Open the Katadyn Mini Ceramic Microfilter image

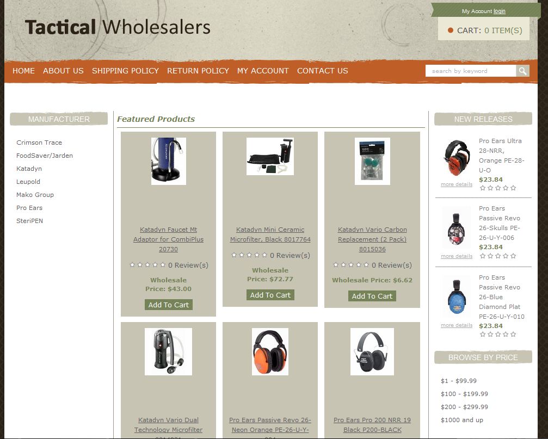[270, 156]
